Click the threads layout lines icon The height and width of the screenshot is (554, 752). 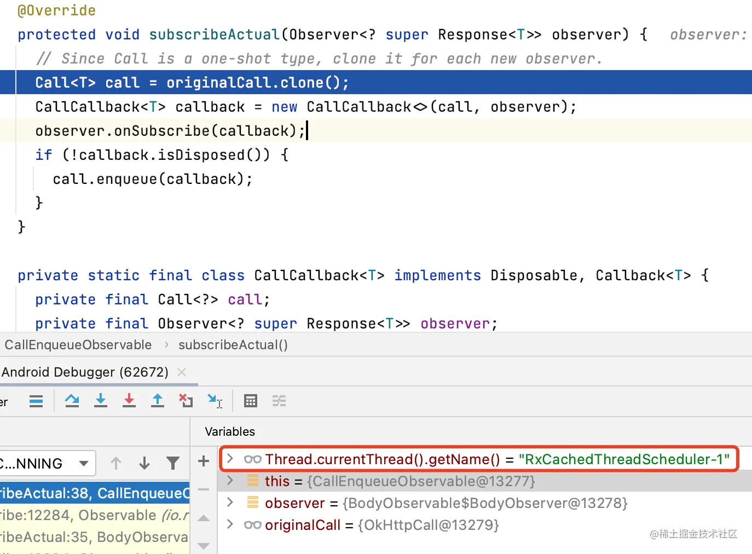[36, 401]
